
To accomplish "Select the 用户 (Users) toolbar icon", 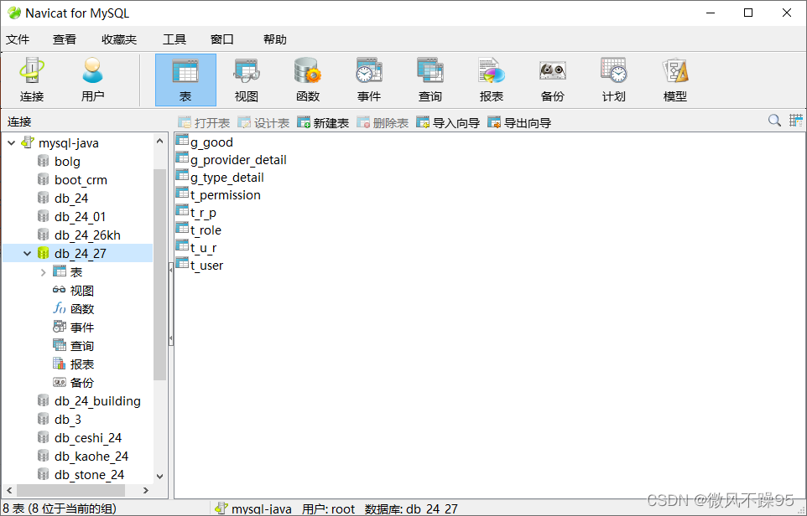I will pos(92,78).
